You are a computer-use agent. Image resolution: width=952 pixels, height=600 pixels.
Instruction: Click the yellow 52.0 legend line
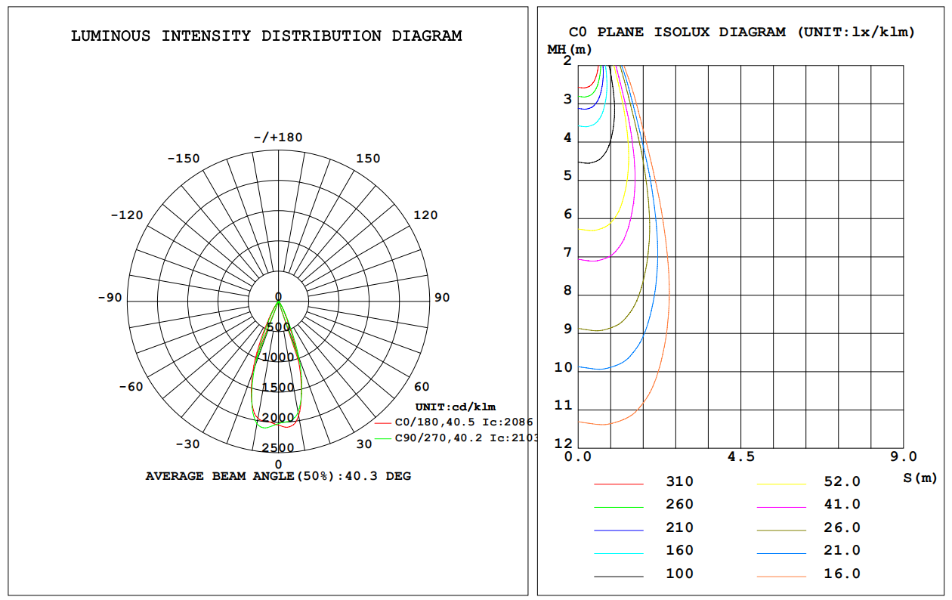pyautogui.click(x=781, y=484)
